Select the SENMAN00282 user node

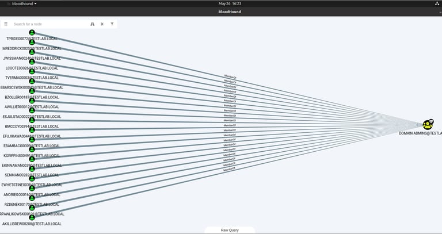point(32,169)
